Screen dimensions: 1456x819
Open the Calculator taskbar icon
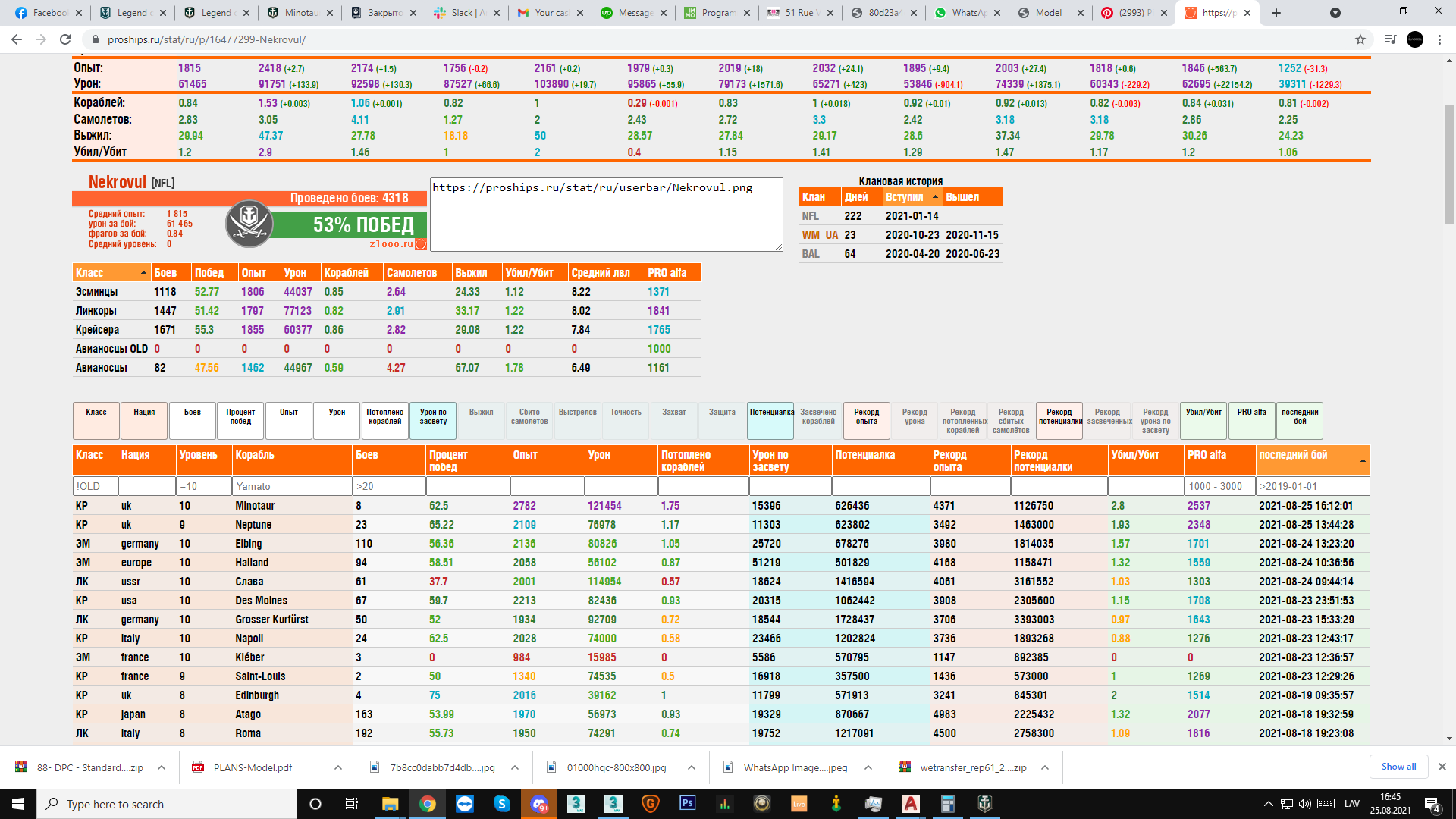pos(946,804)
